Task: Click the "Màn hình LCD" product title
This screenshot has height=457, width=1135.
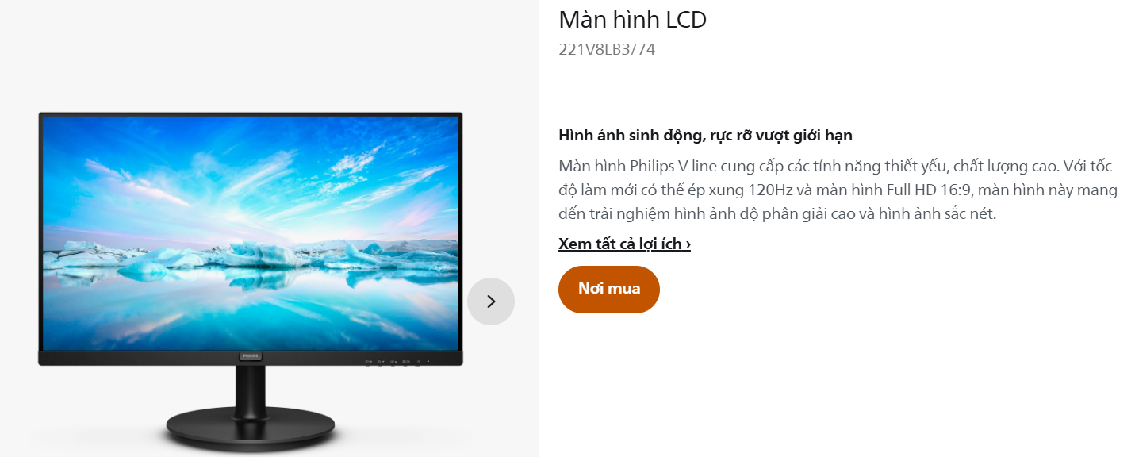Action: (632, 19)
